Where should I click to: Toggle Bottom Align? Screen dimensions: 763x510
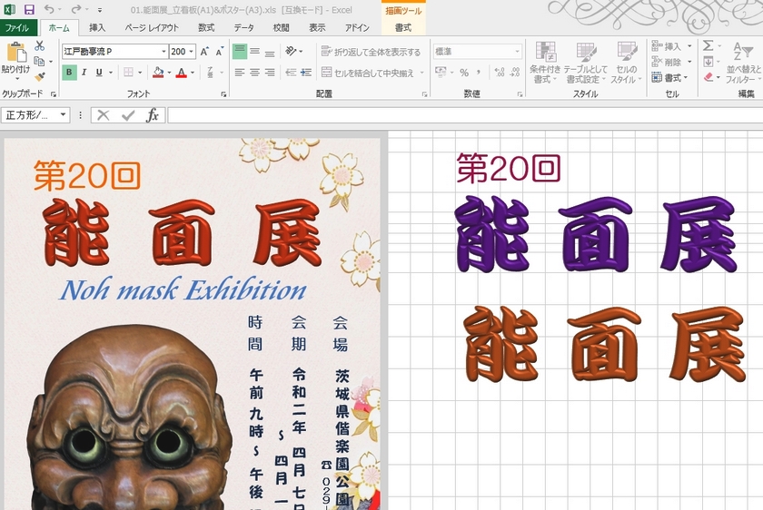(x=270, y=51)
